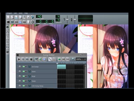Open Uni Sweep track gear menu
Screen dimensions: 134x101
(20, 66)
